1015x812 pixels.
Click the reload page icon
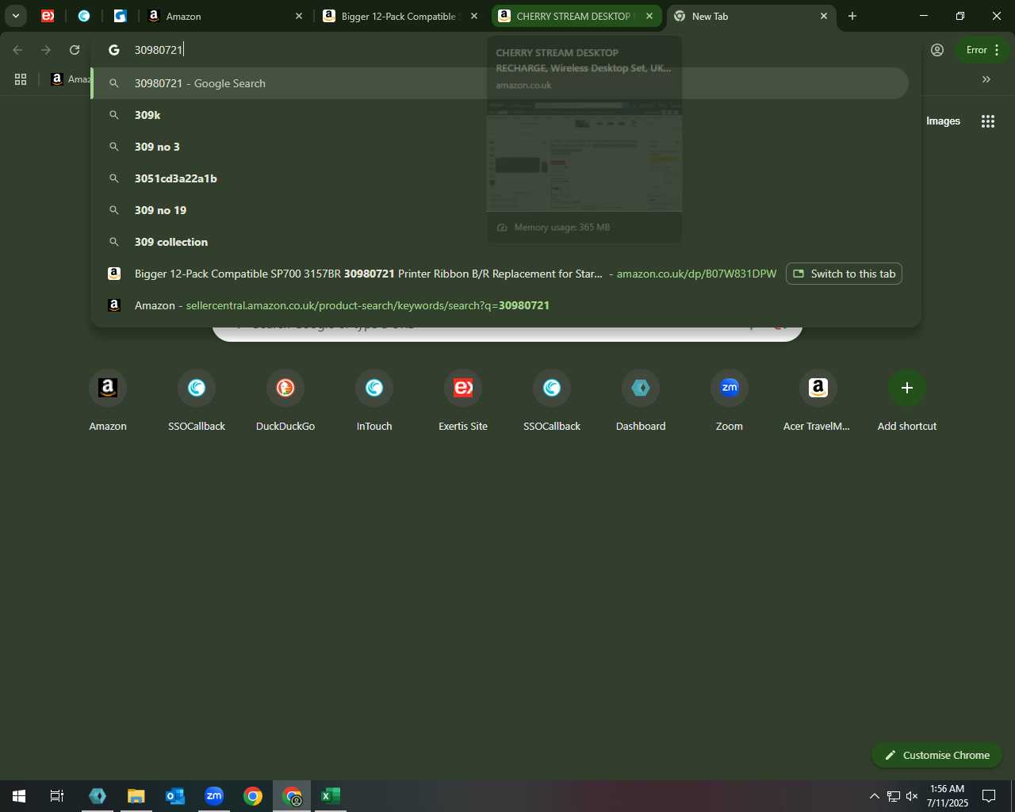(75, 50)
